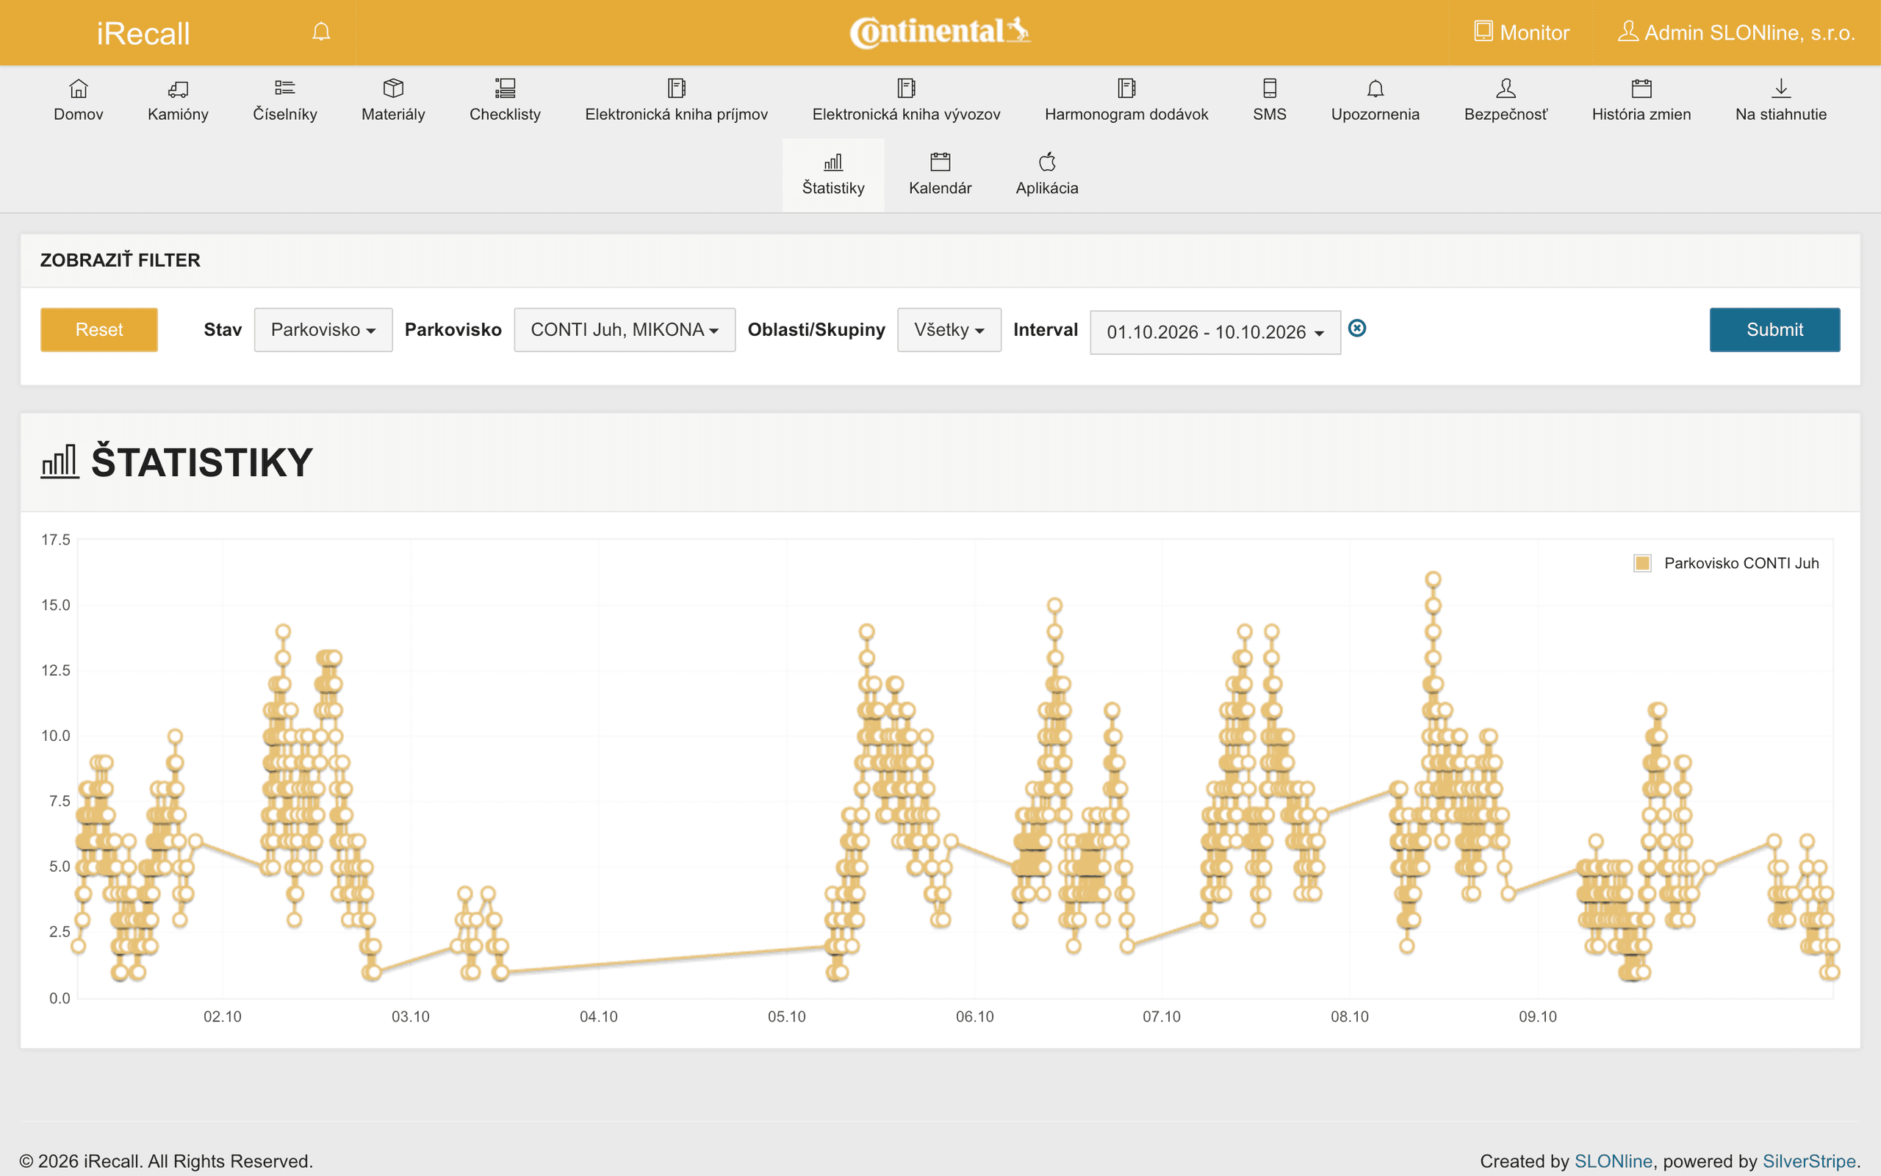
Task: Open Checklisty icon
Action: coord(506,88)
